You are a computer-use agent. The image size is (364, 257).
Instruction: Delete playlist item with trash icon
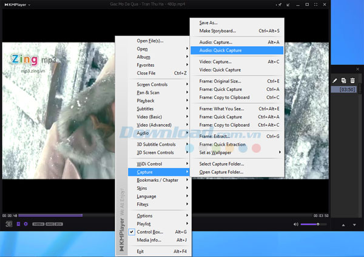pyautogui.click(x=352, y=80)
